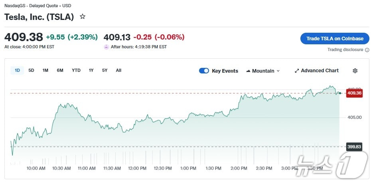This screenshot has width=373, height=184.
Task: Click the 399.83 previous close label
Action: point(354,146)
